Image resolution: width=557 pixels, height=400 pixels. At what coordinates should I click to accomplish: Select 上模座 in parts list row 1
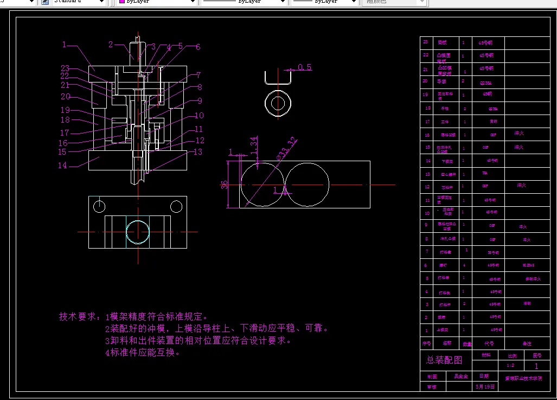point(442,330)
